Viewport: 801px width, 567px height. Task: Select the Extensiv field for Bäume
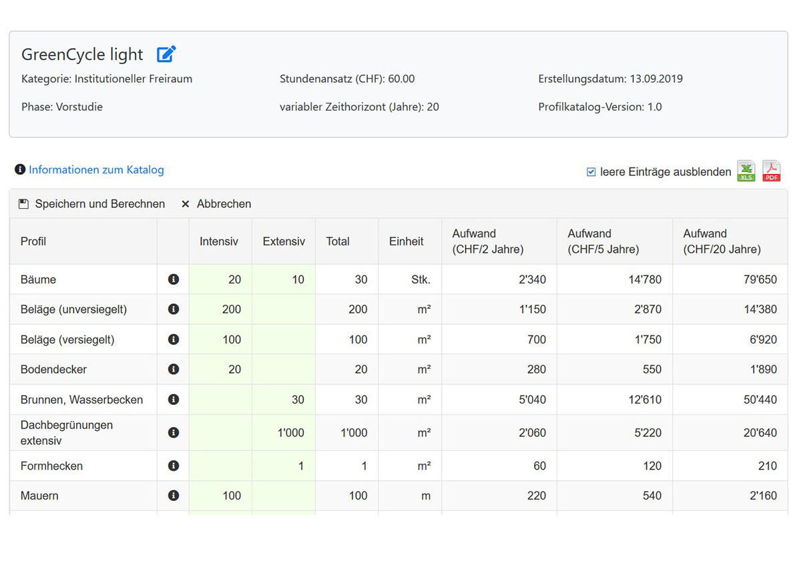(284, 279)
